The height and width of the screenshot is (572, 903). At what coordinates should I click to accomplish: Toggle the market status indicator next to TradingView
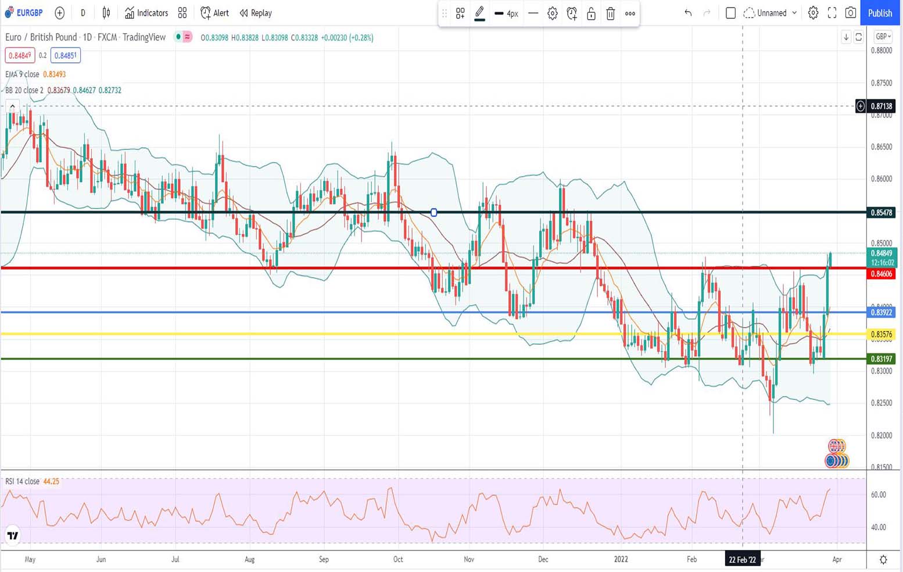pos(184,37)
